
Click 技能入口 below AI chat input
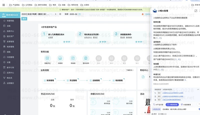[x=162, y=114]
